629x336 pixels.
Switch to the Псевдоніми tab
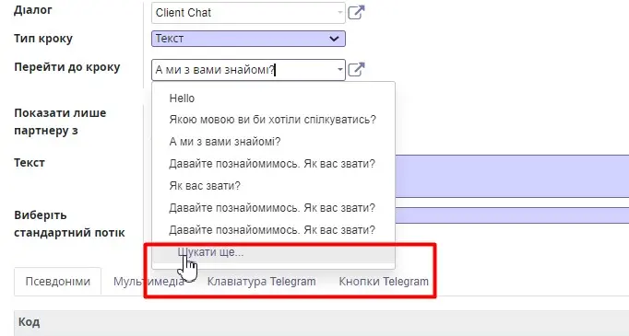click(58, 282)
